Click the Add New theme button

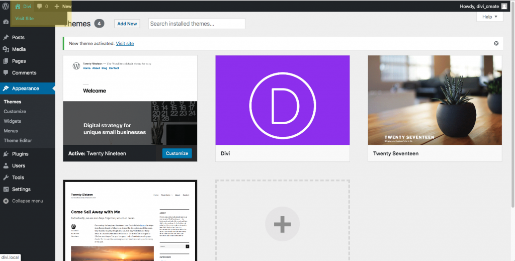pyautogui.click(x=127, y=24)
